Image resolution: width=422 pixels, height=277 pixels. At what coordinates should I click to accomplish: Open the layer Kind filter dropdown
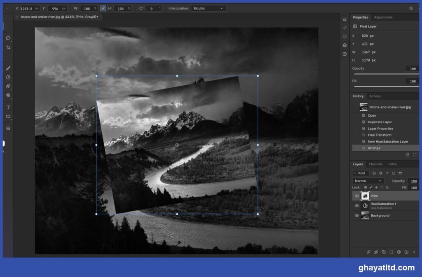[361, 173]
